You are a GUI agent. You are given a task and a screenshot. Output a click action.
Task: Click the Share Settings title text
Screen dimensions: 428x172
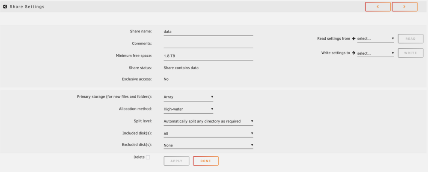tap(27, 6)
